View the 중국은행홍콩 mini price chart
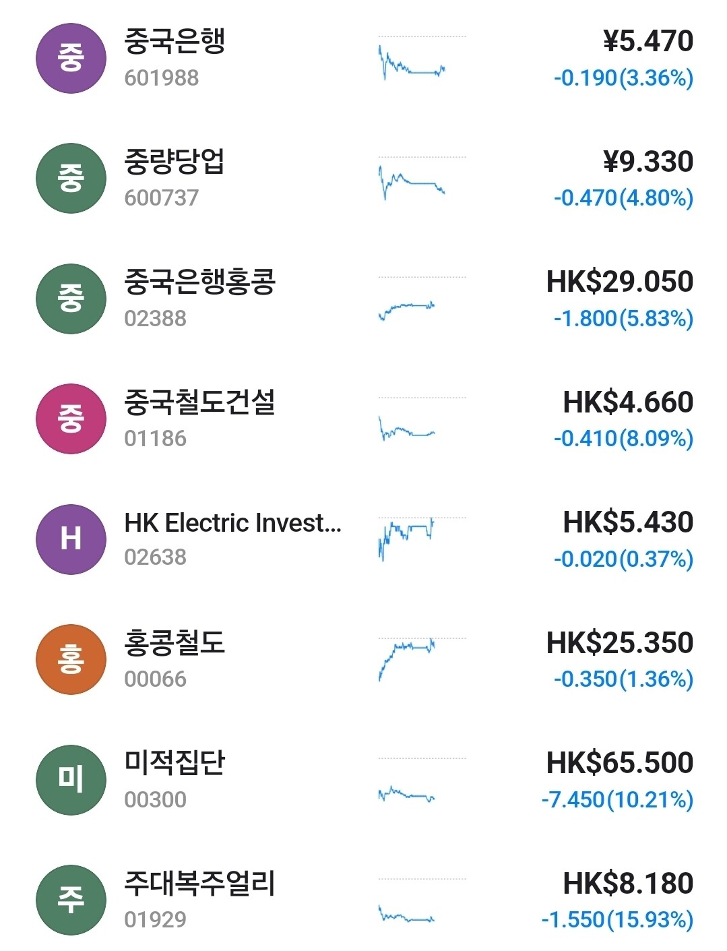 [408, 310]
